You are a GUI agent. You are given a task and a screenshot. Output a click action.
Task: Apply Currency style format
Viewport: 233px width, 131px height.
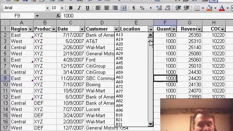(x=134, y=8)
